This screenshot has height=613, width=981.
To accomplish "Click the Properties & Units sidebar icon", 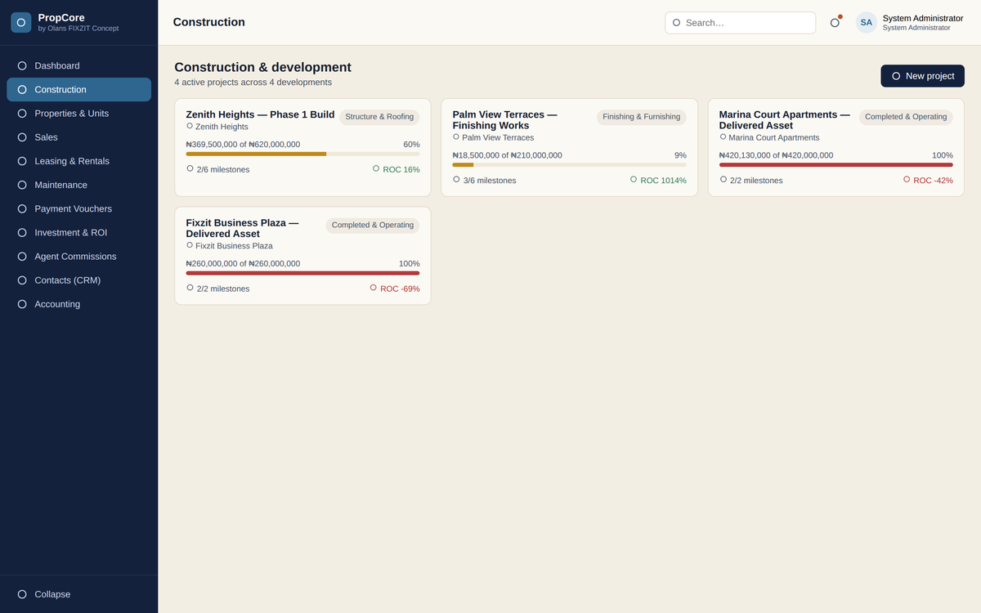I will (22, 114).
